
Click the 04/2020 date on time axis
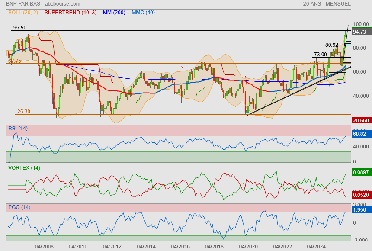click(248, 246)
